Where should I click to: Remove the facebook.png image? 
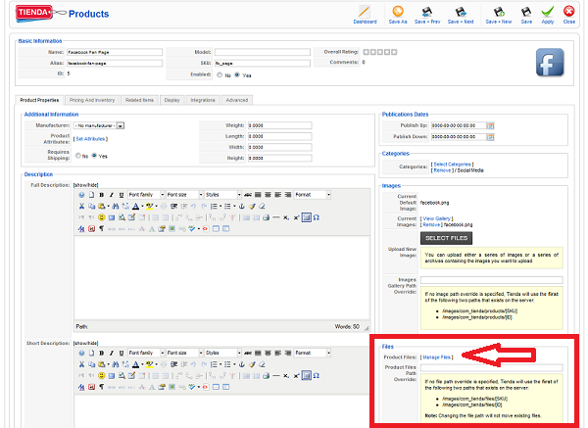(431, 225)
